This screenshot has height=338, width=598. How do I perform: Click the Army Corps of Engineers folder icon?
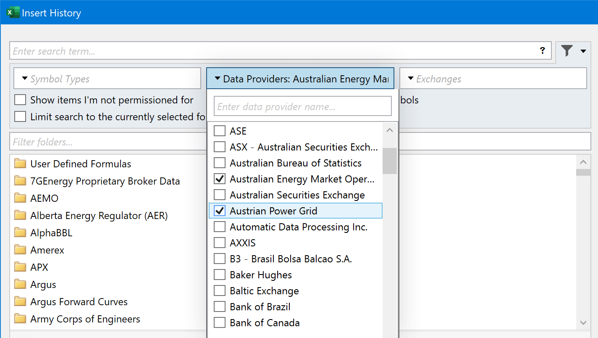[x=20, y=319]
